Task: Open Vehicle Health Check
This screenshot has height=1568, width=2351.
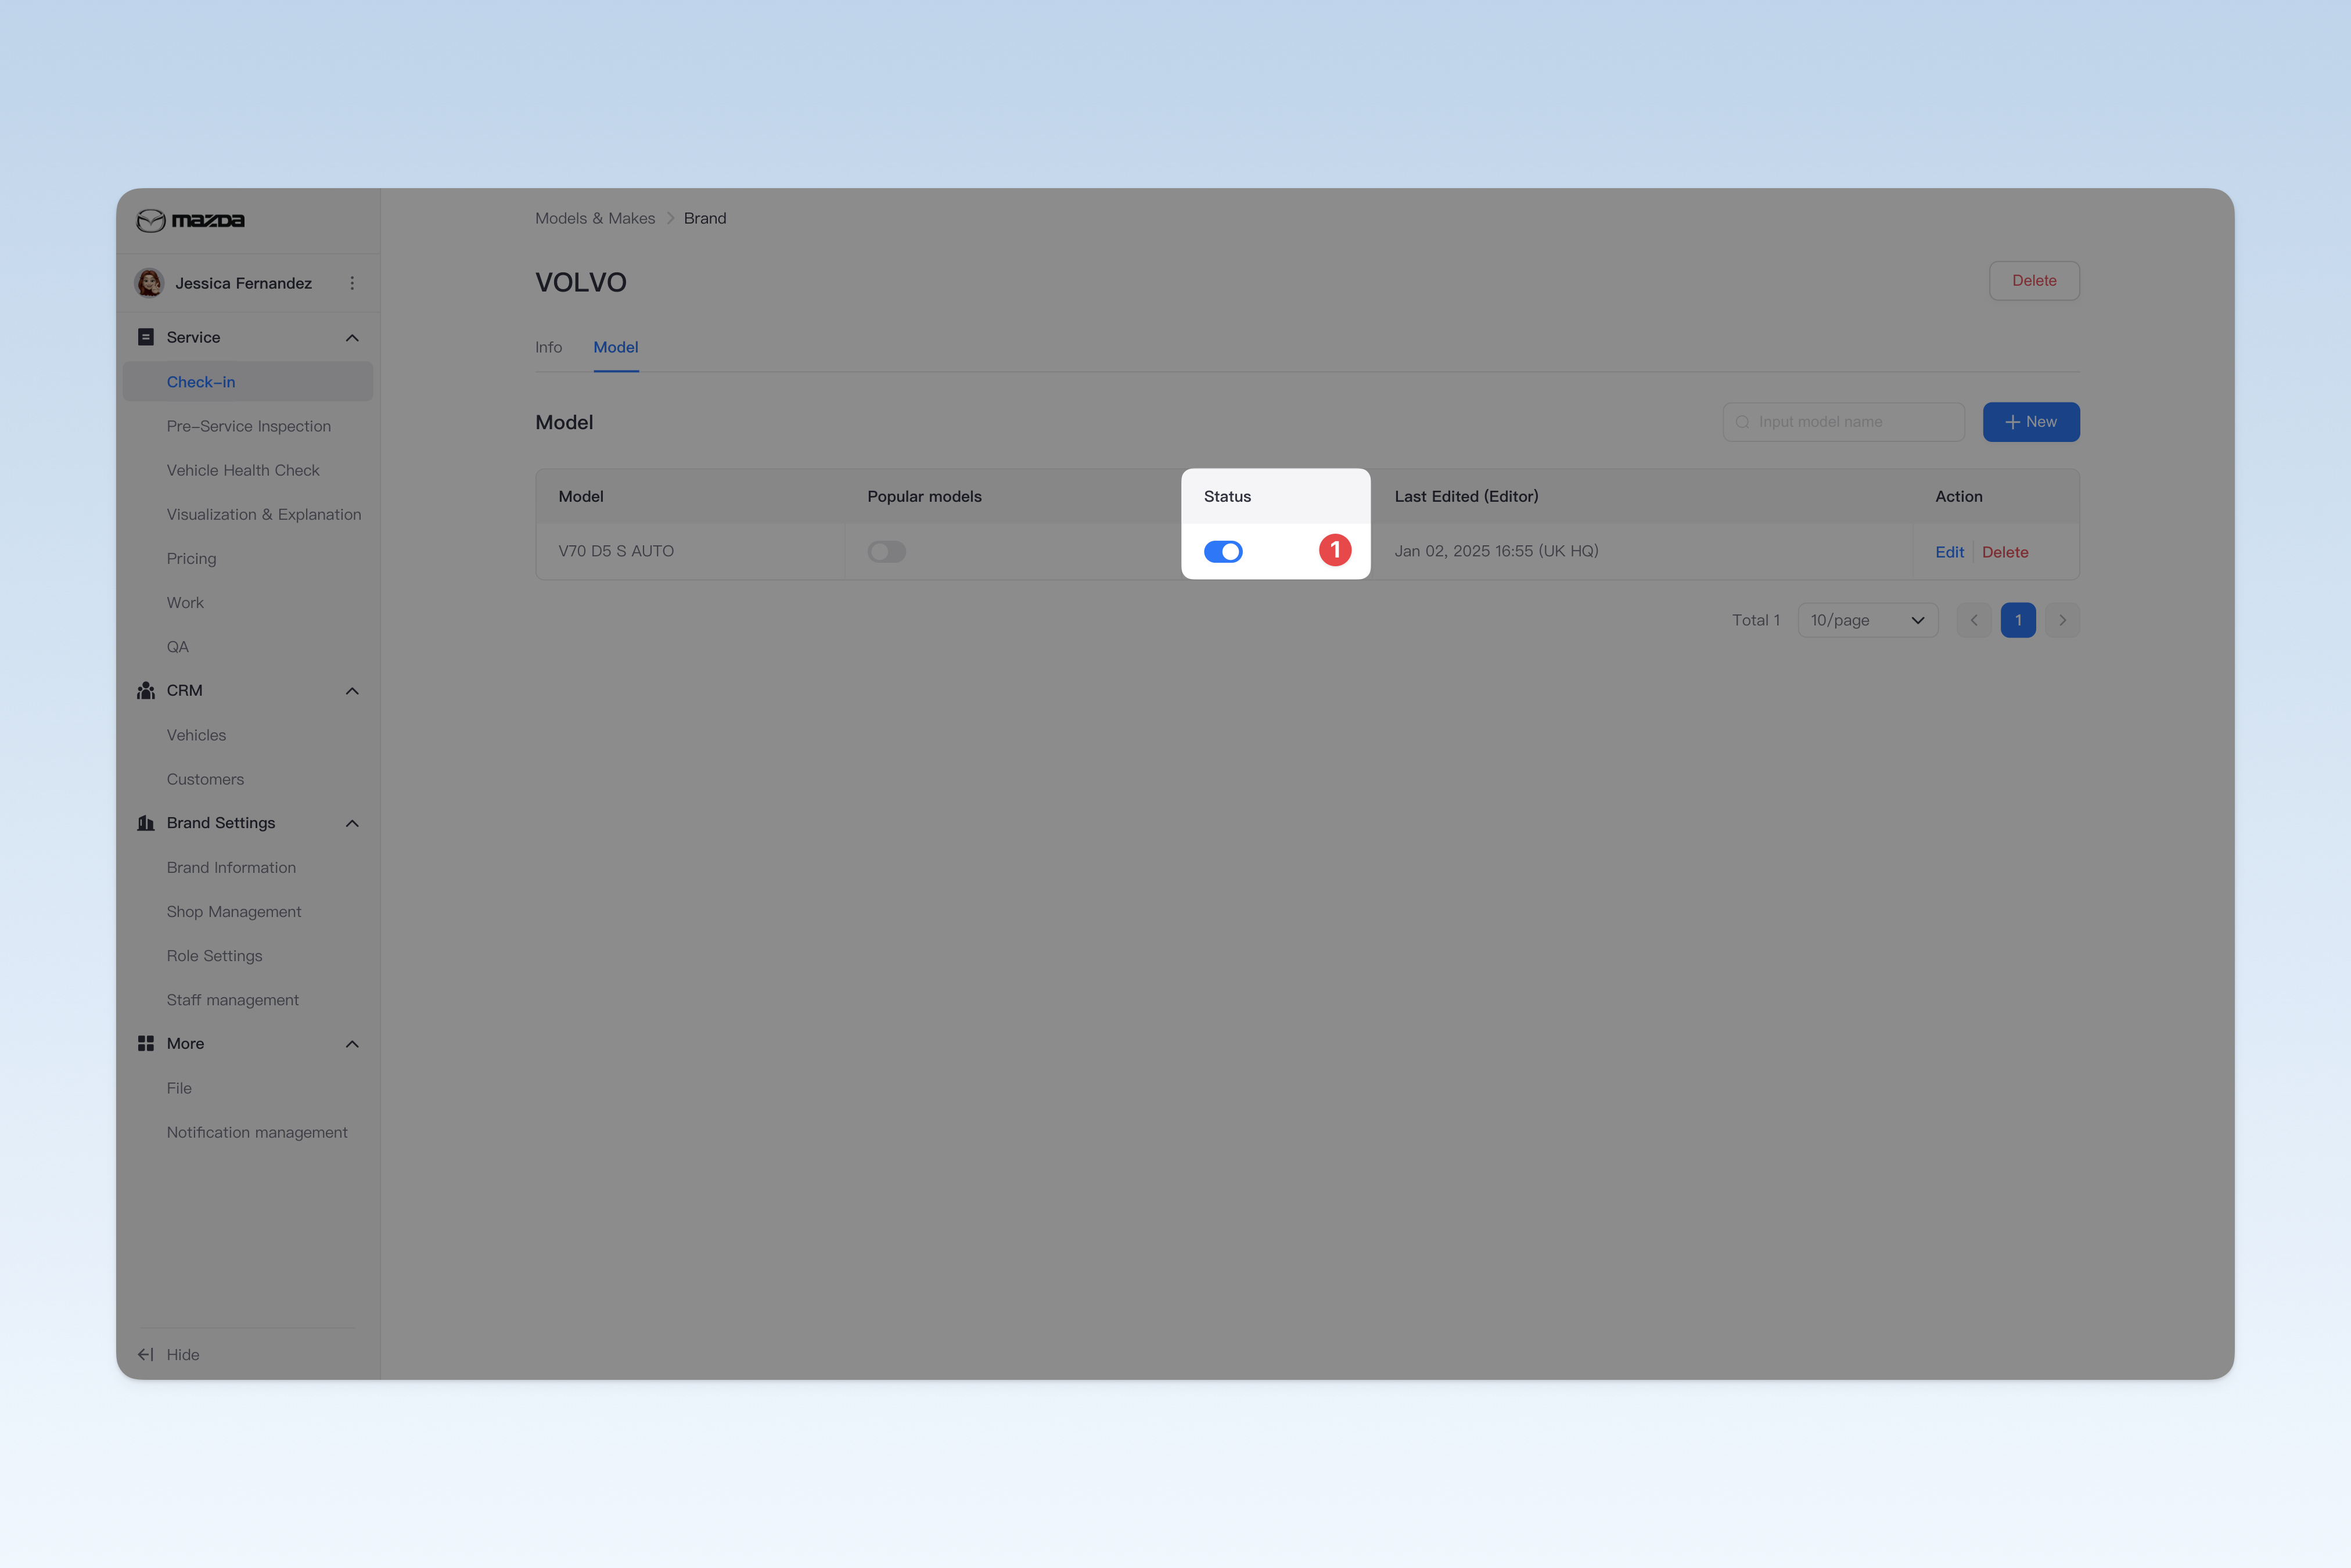Action: 243,470
